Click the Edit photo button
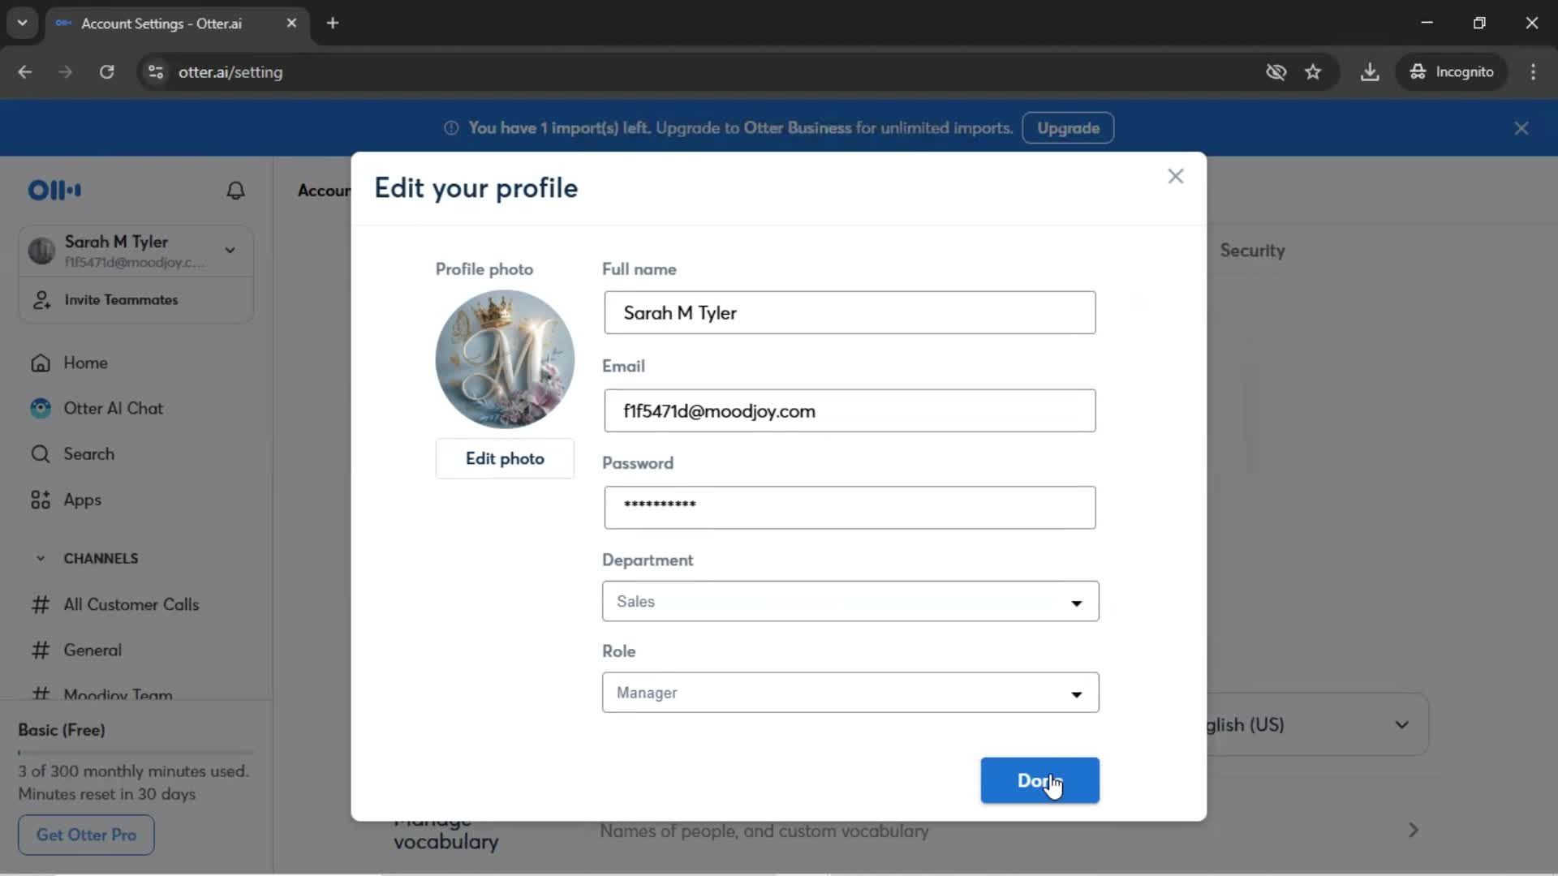Image resolution: width=1558 pixels, height=876 pixels. (505, 458)
